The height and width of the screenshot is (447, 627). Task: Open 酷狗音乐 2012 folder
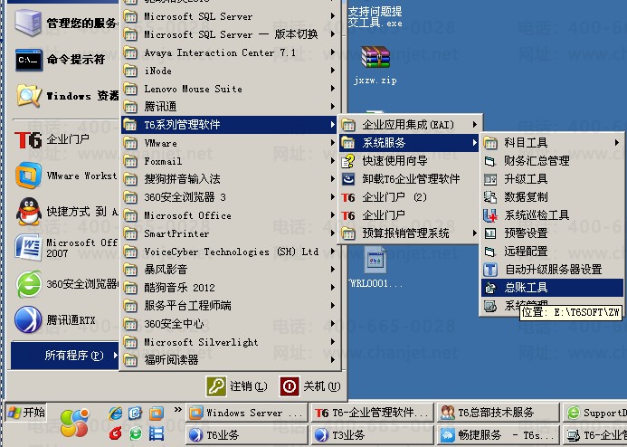[x=230, y=288]
